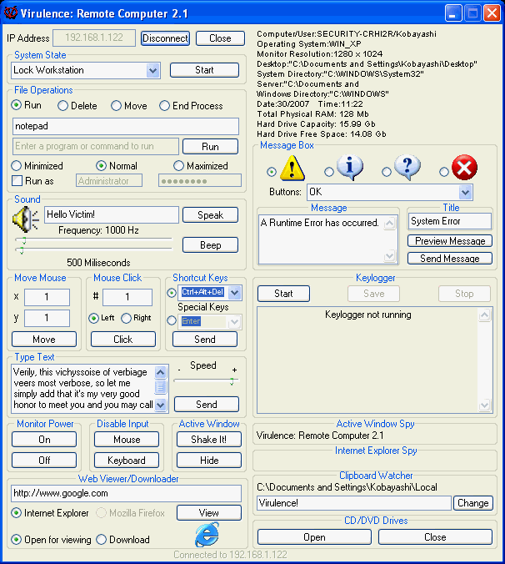505x564 pixels.
Task: Open the Lock Workstation system state dropdown
Action: click(152, 71)
